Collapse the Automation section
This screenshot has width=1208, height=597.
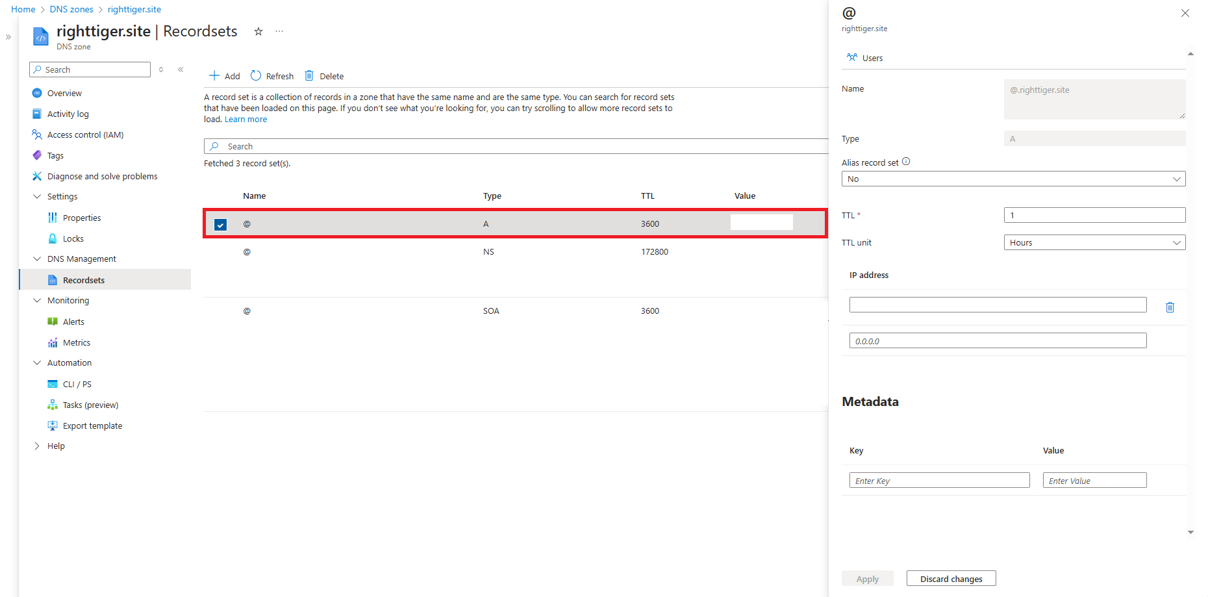(x=37, y=362)
